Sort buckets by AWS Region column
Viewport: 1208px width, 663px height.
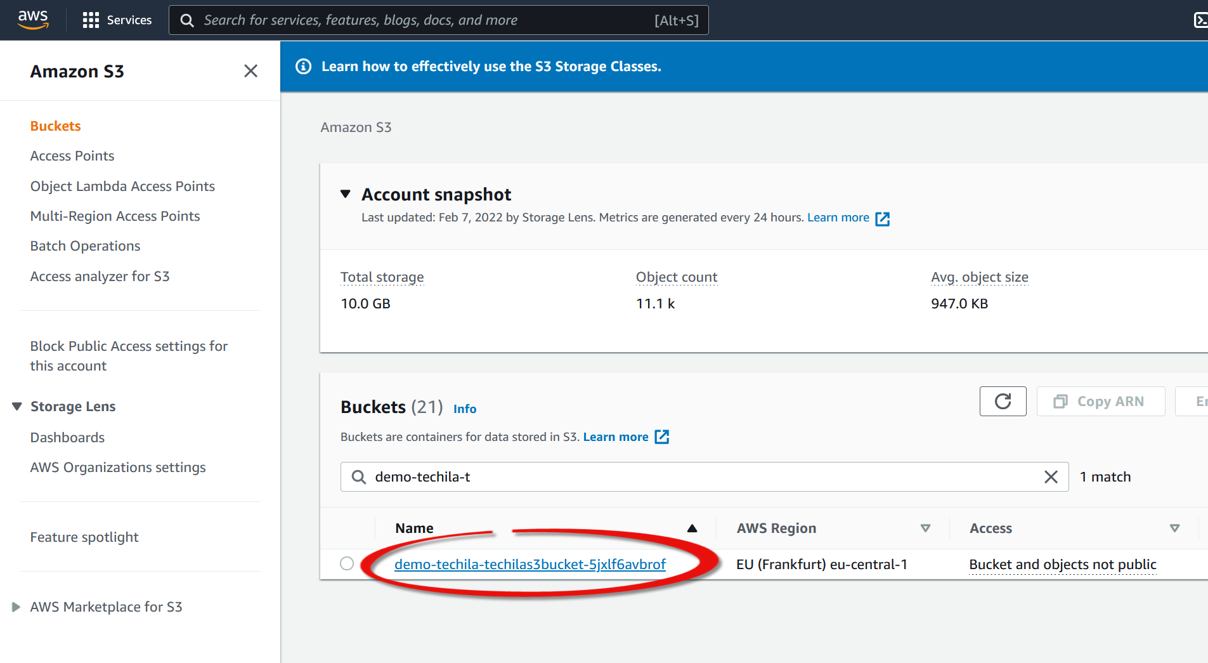[x=925, y=528]
